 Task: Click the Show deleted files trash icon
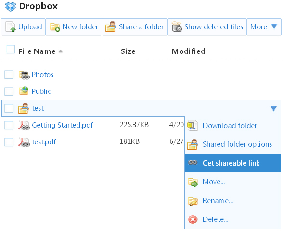[x=177, y=26]
